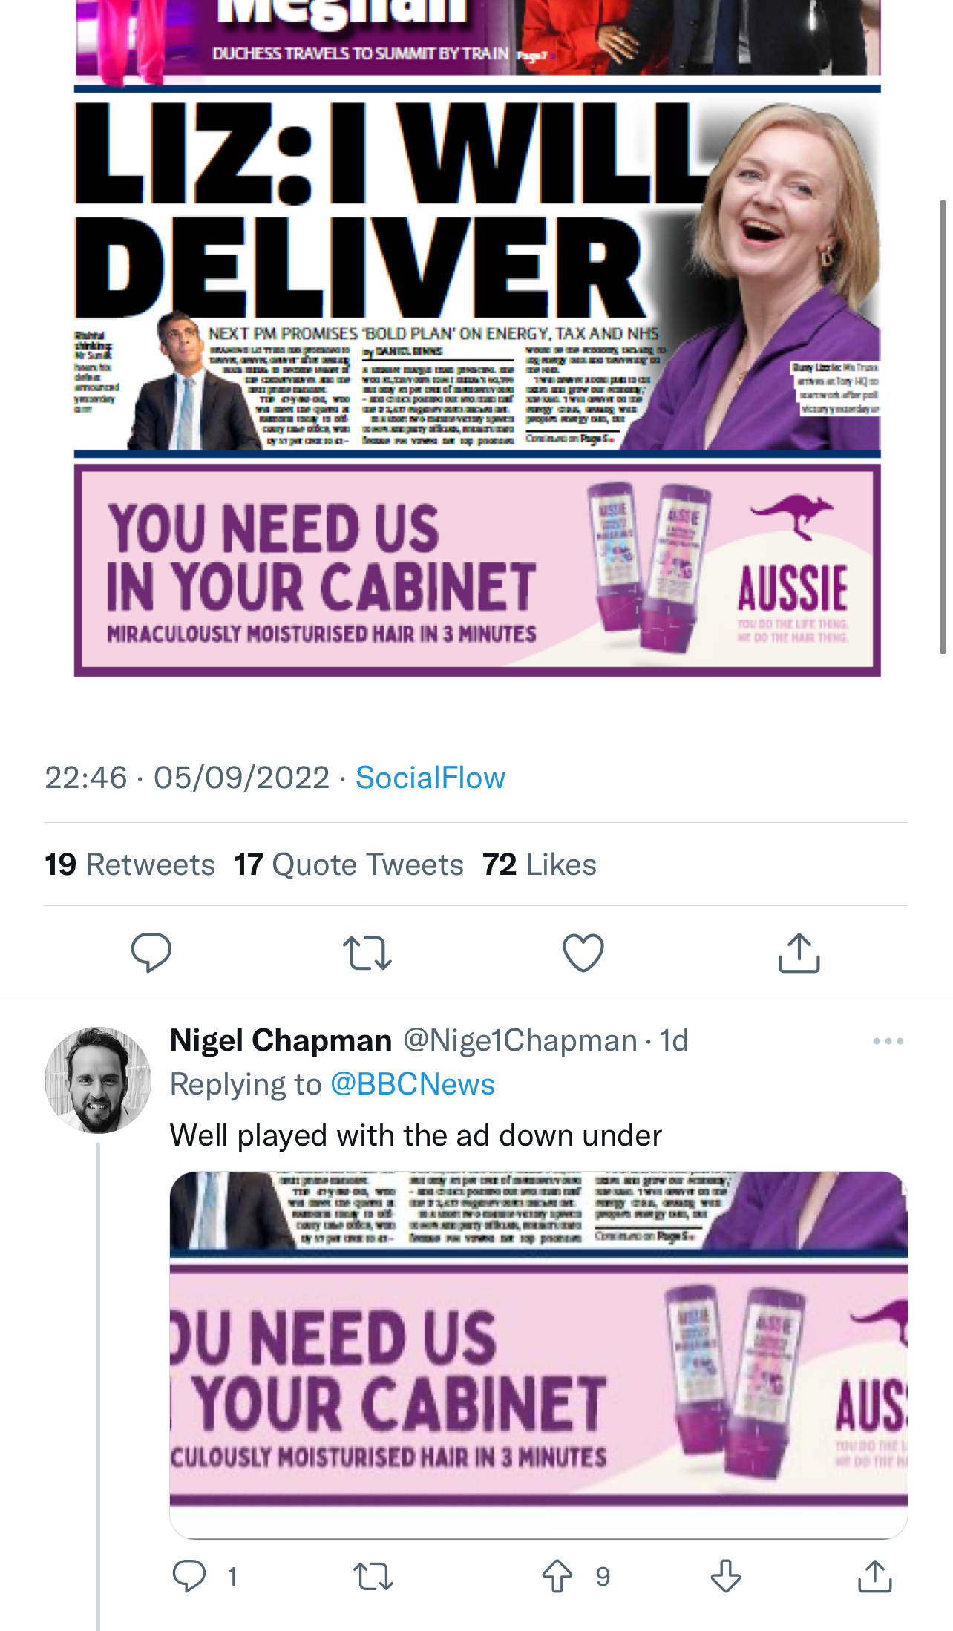Upvote Nigel Chapman's reply
The height and width of the screenshot is (1631, 953).
557,1576
